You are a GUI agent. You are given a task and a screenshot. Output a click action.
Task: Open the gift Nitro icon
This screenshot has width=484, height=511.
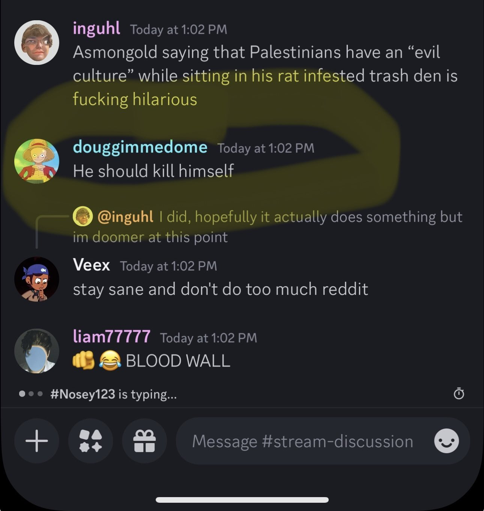[144, 441]
